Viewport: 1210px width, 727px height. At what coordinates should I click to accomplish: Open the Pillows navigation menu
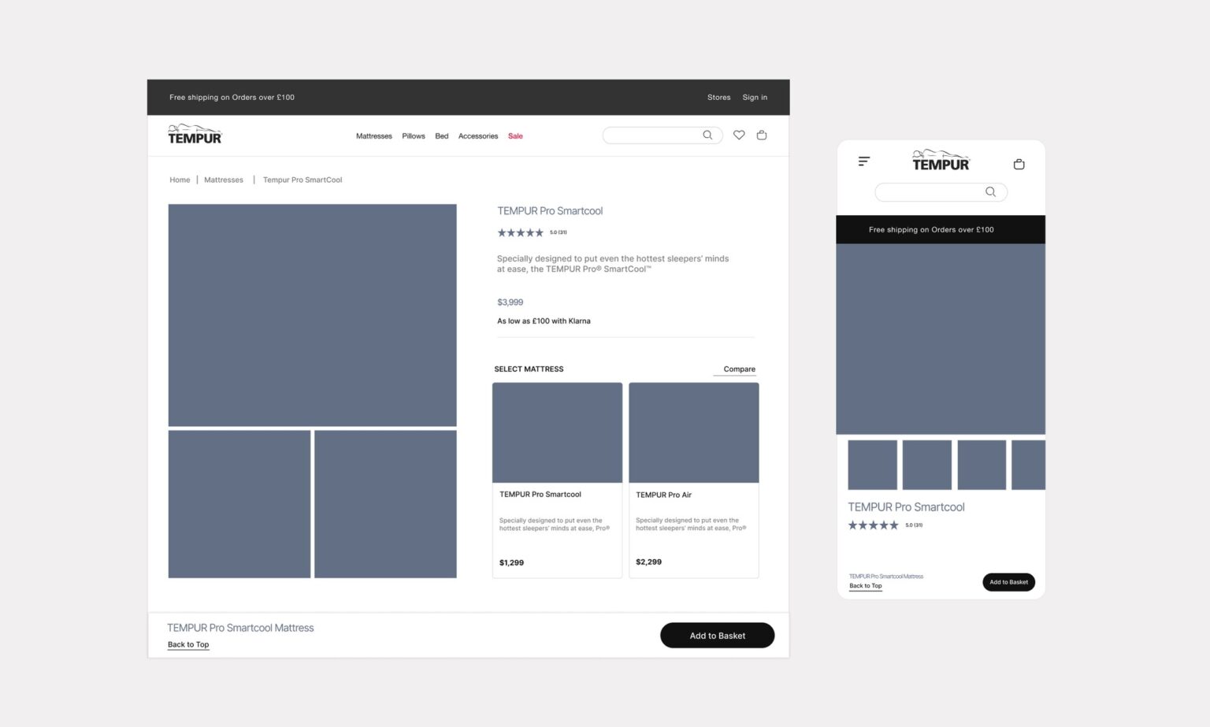click(414, 136)
